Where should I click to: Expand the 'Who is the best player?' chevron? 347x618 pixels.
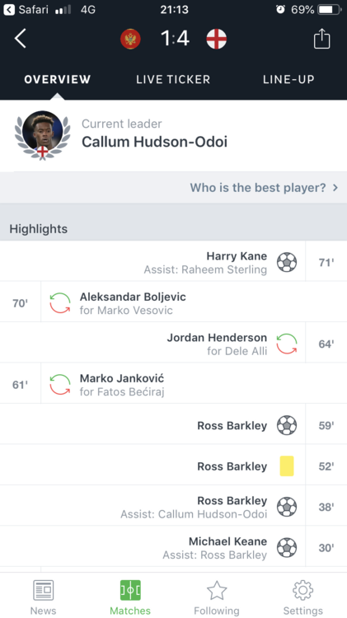pos(335,187)
